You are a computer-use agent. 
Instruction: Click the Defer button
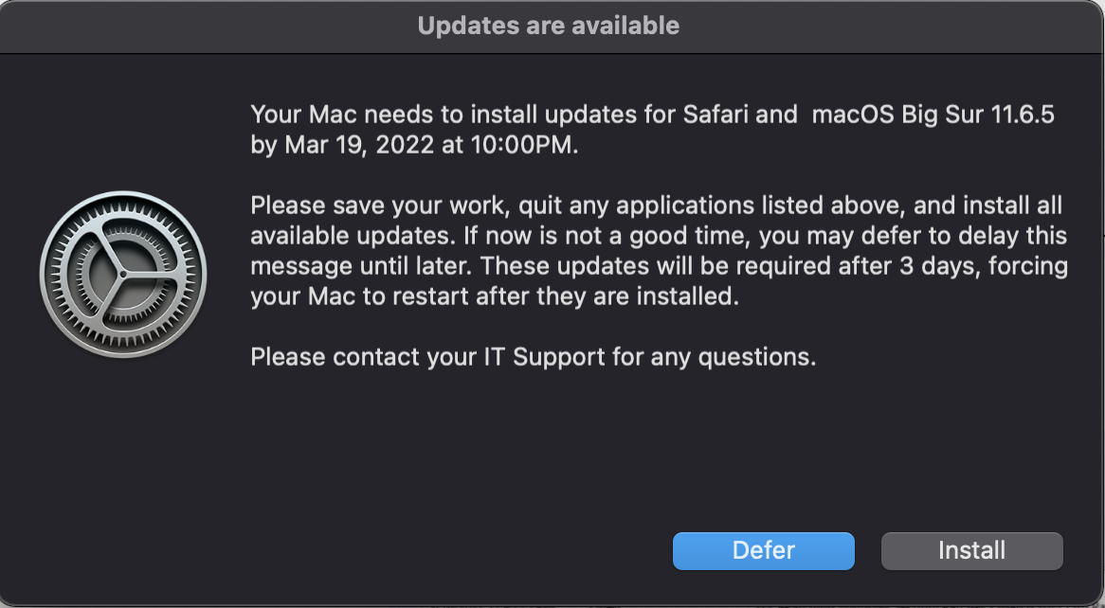763,550
